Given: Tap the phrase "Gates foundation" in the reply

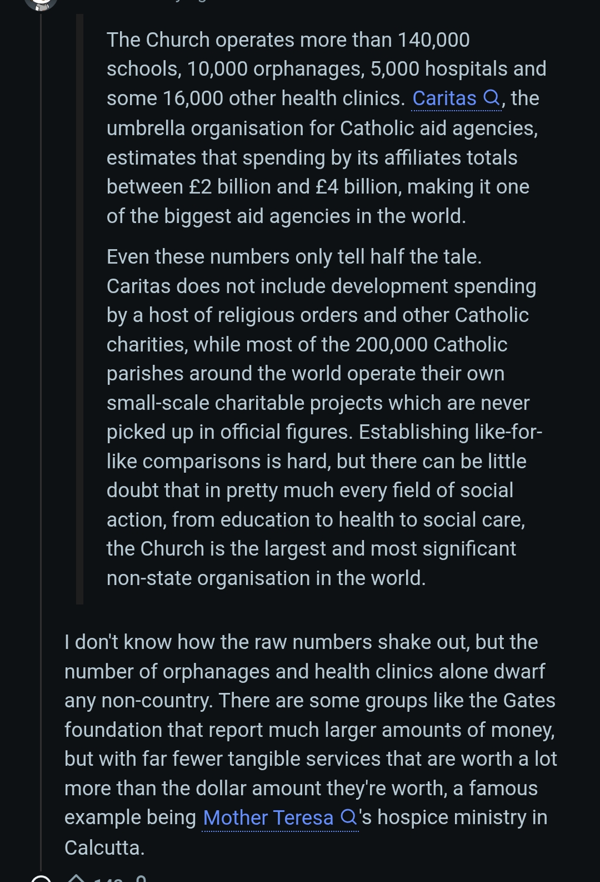Looking at the screenshot, I should click(x=529, y=701).
